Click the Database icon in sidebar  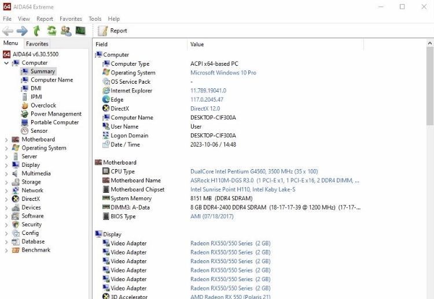point(16,242)
